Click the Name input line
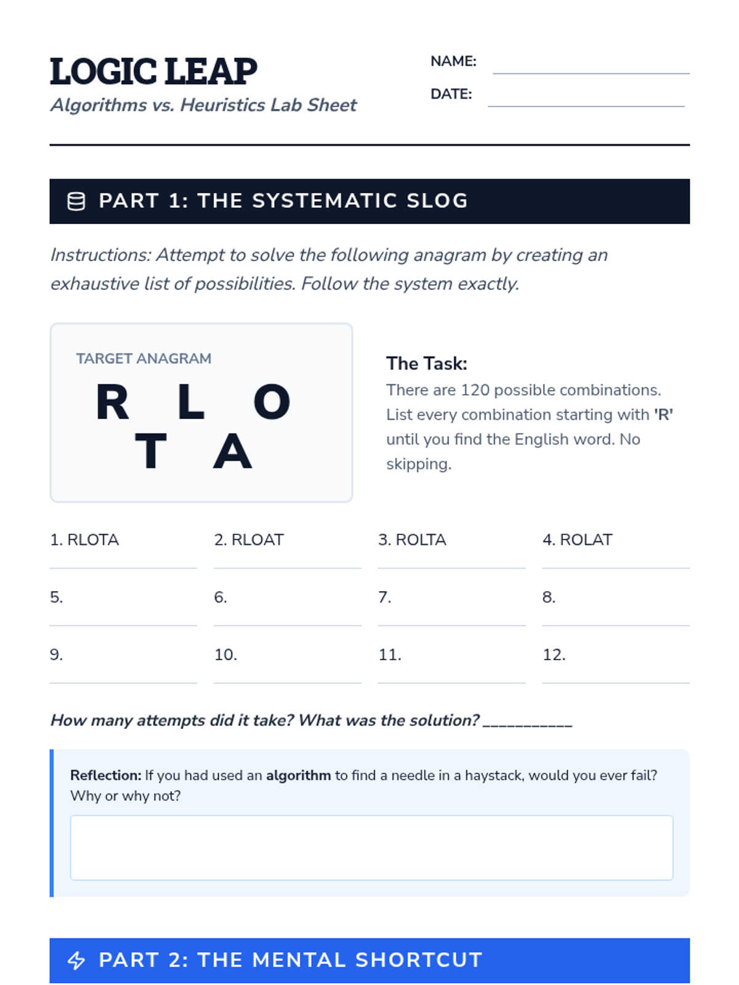This screenshot has width=739, height=985. 591,65
